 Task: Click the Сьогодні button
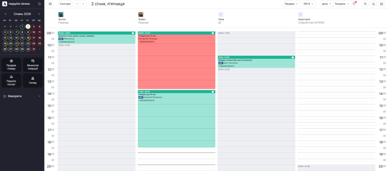pyautogui.click(x=65, y=4)
